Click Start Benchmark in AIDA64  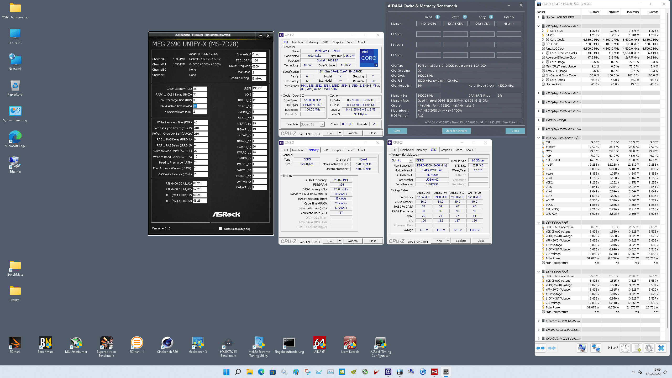pos(456,131)
